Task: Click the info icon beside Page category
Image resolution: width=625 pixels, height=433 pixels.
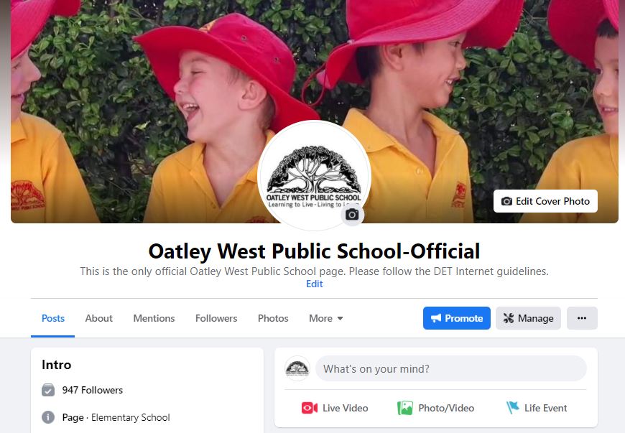Action: point(48,417)
